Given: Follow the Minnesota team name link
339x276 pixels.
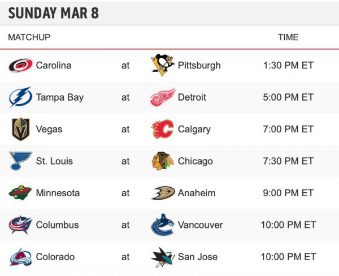Looking at the screenshot, I should 58,193.
